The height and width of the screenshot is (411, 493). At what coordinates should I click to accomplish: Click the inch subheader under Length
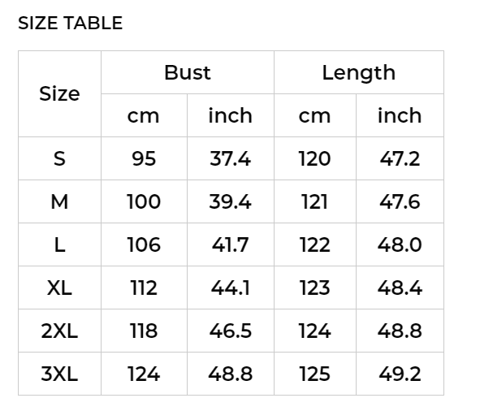point(400,116)
